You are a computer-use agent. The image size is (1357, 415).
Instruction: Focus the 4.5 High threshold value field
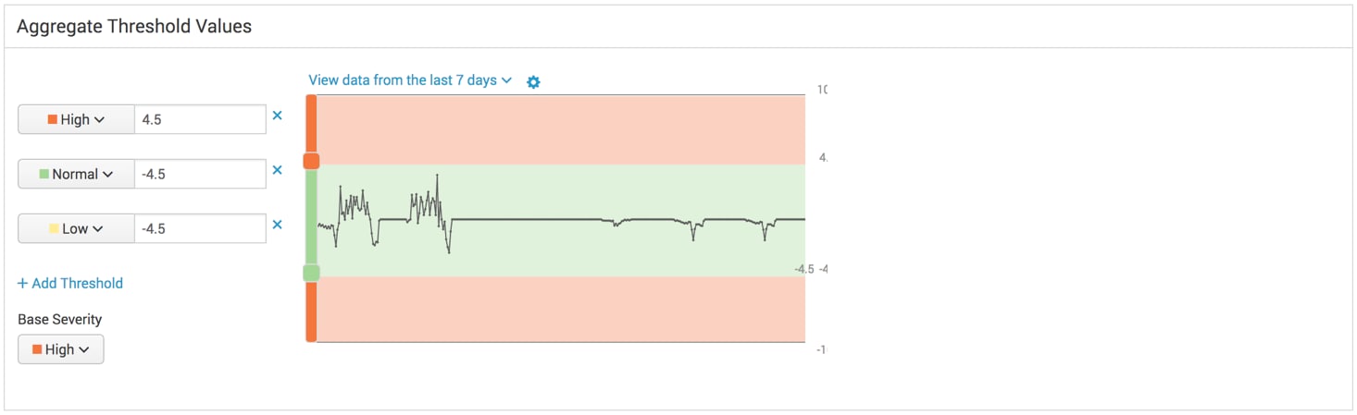click(200, 119)
